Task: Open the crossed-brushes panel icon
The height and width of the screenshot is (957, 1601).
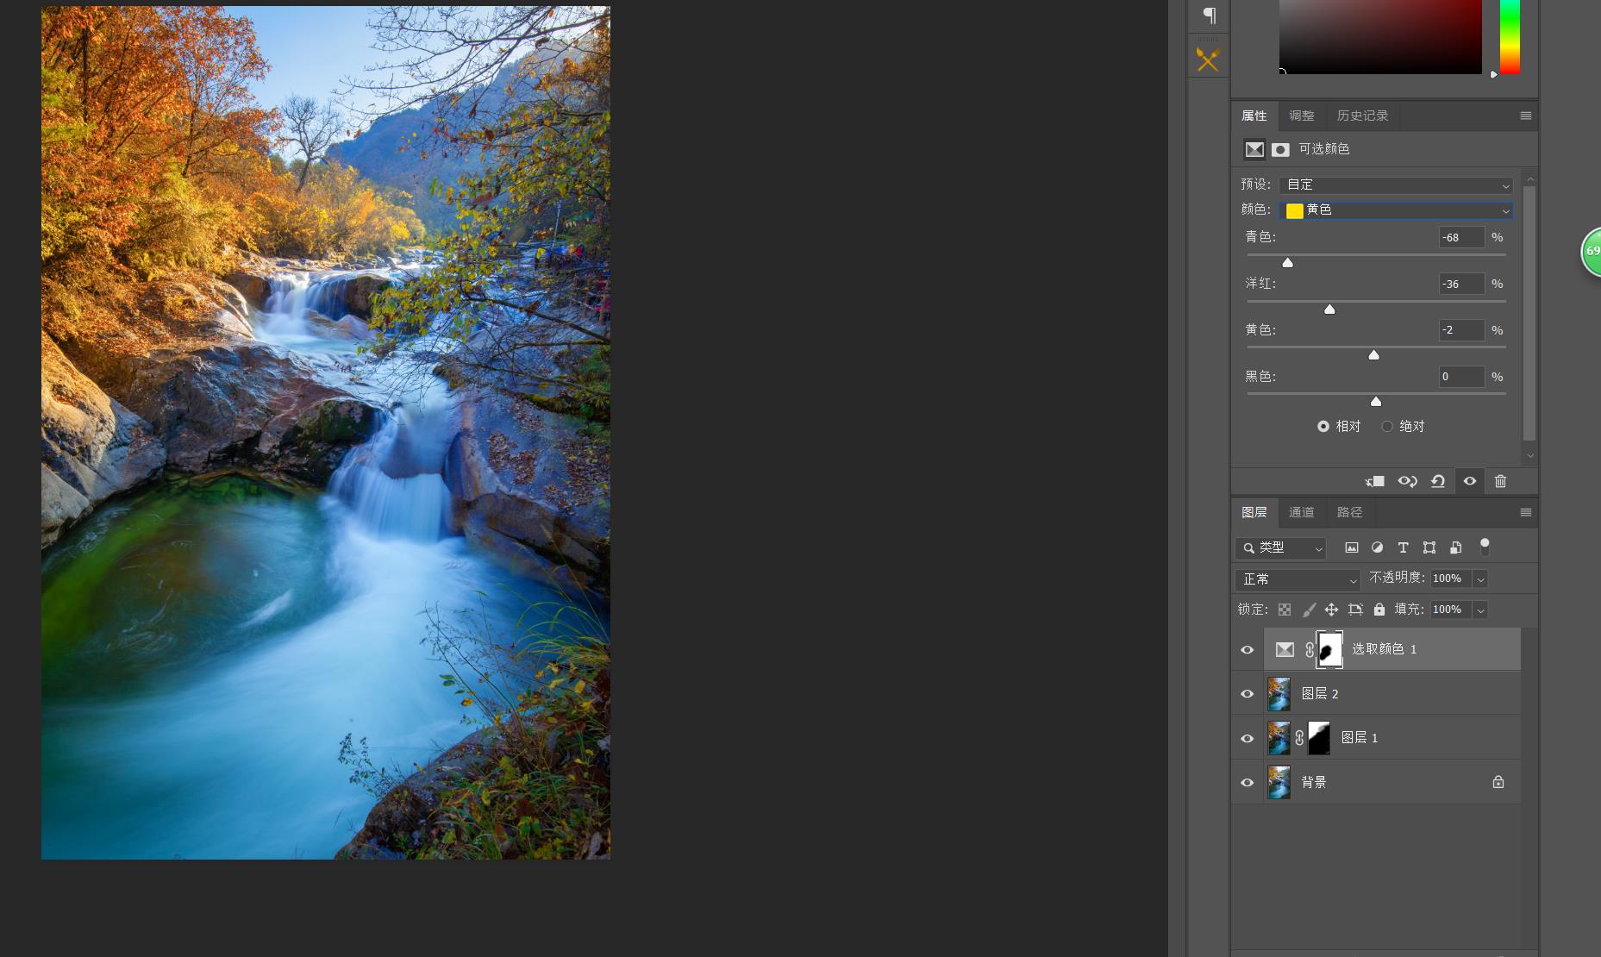Action: [x=1208, y=59]
